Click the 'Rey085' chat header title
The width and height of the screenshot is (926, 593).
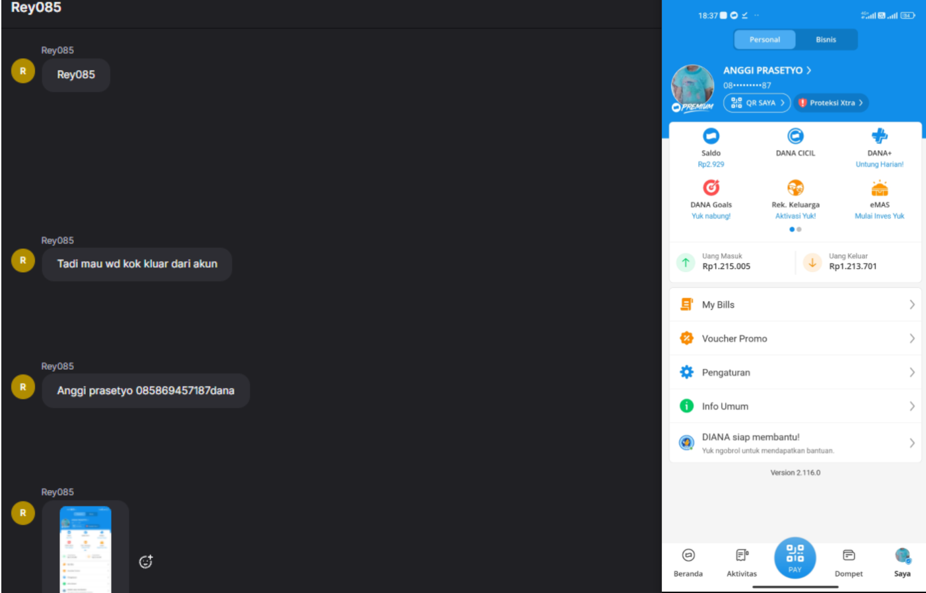click(36, 7)
